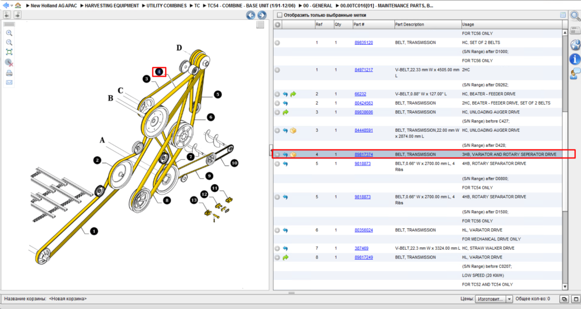
Task: Click the box icon for part 89817374
Action: pyautogui.click(x=293, y=154)
